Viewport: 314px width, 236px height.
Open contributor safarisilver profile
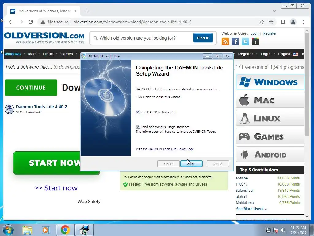[x=245, y=190]
